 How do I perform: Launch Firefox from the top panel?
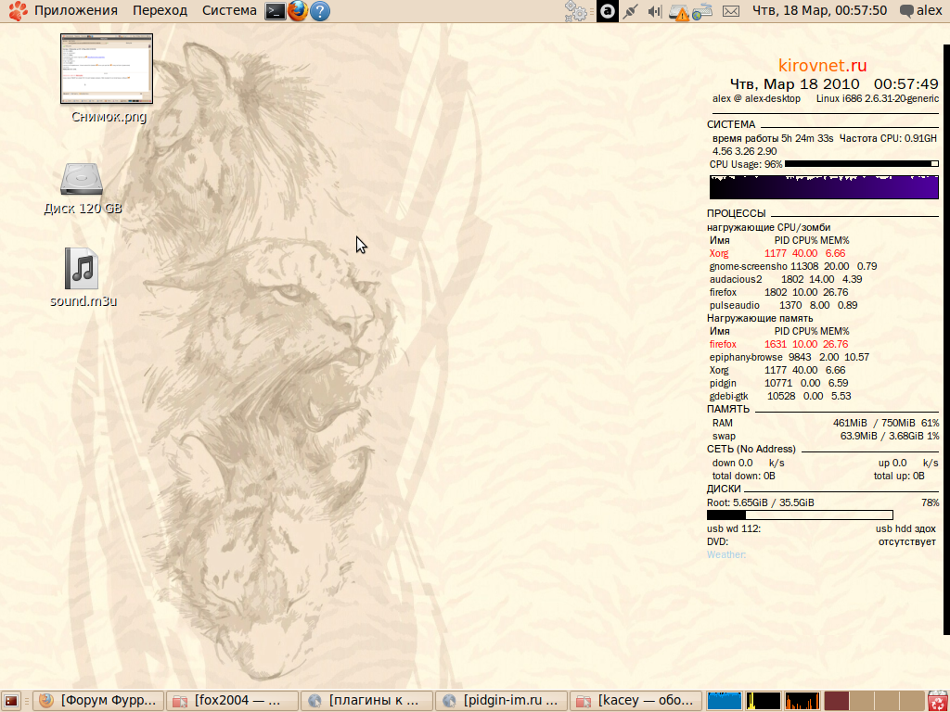click(297, 11)
